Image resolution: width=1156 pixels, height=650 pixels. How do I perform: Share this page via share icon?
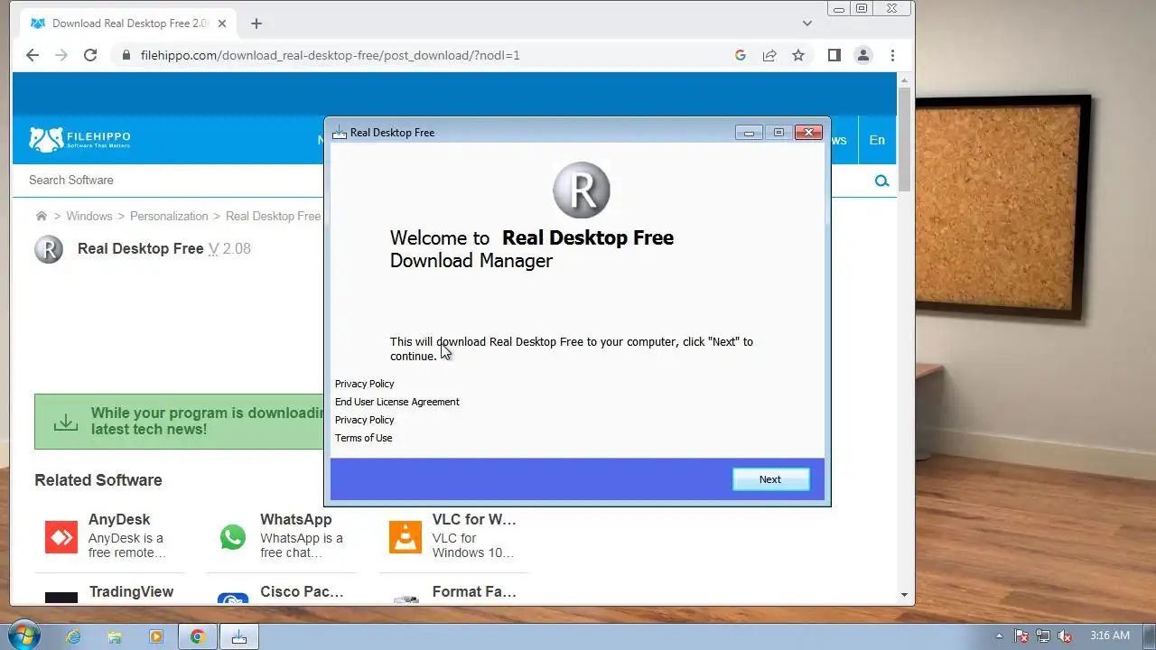click(x=769, y=55)
